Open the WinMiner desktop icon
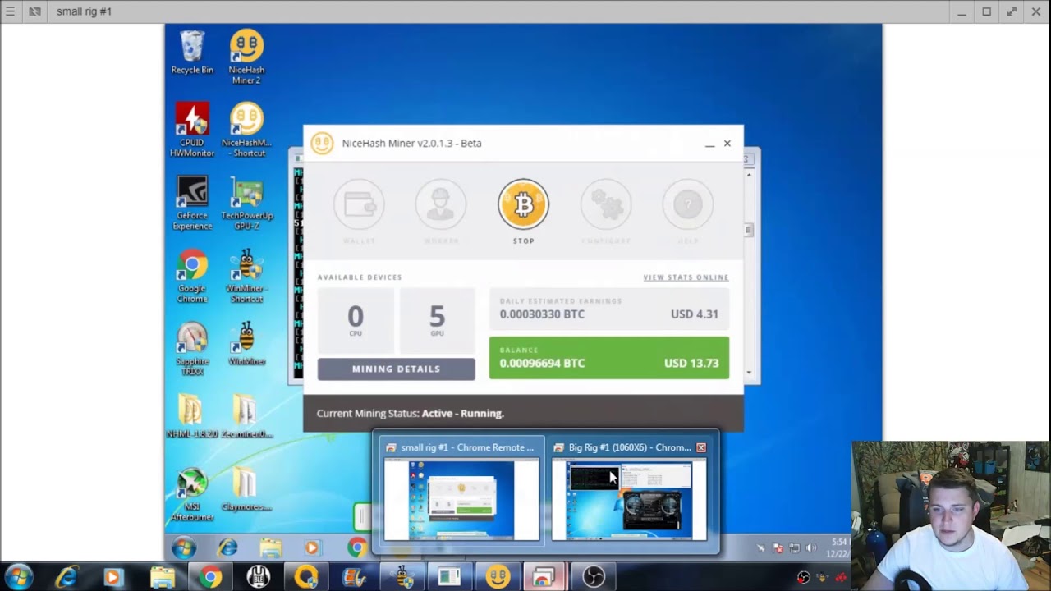1051x591 pixels. tap(246, 345)
